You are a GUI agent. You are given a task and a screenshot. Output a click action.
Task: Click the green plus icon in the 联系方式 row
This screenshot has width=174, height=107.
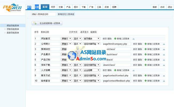pyautogui.click(x=146, y=75)
